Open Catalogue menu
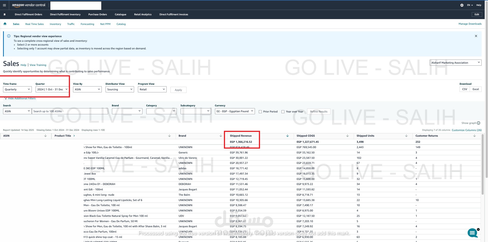This screenshot has width=488, height=242. (121, 15)
